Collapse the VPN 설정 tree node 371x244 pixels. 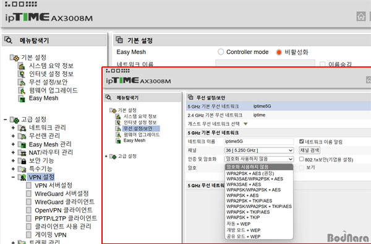click(x=13, y=177)
